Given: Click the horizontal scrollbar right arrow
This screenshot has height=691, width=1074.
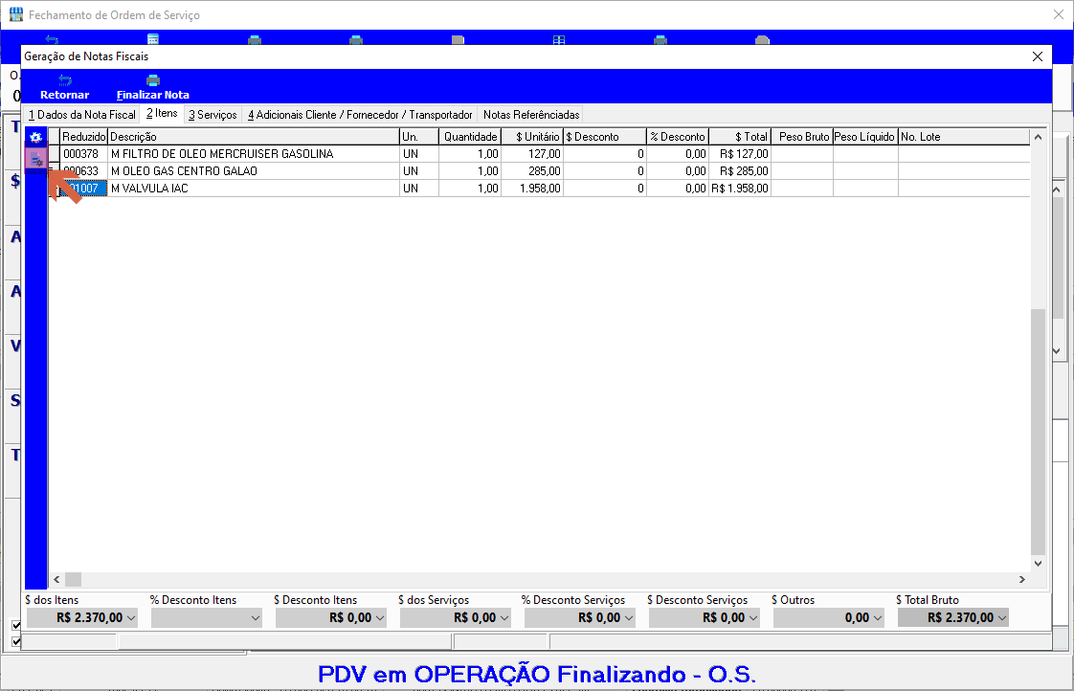Looking at the screenshot, I should tap(1022, 579).
